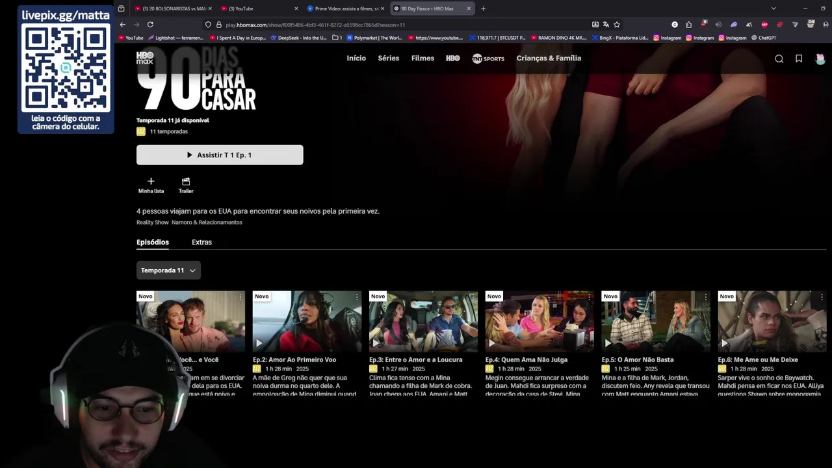832x468 pixels.
Task: Reload the page in the browser
Action: pyautogui.click(x=150, y=25)
